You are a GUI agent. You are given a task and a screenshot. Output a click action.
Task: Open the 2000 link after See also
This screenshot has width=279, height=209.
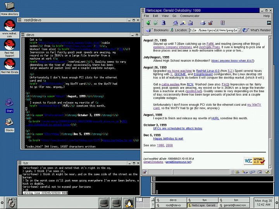pos(169,146)
